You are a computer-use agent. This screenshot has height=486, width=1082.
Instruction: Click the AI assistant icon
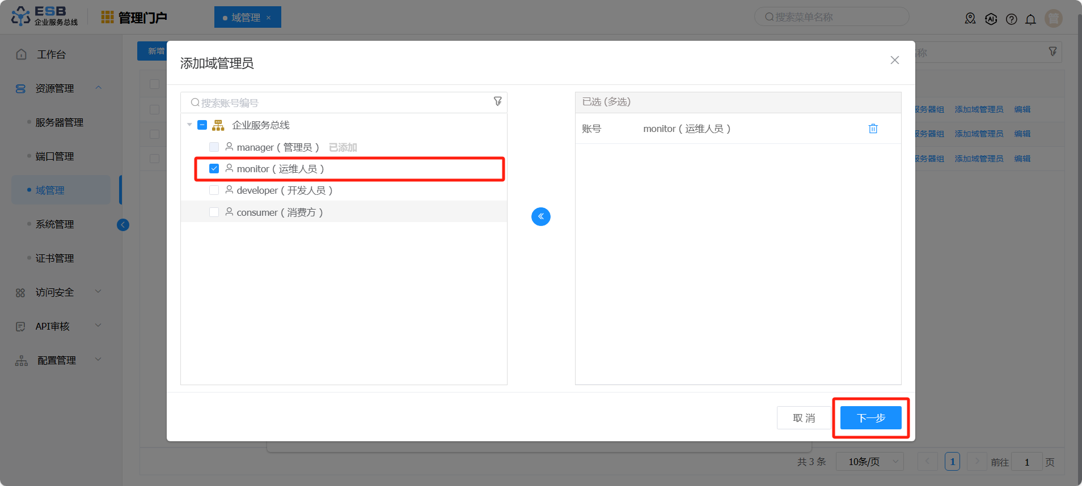991,19
